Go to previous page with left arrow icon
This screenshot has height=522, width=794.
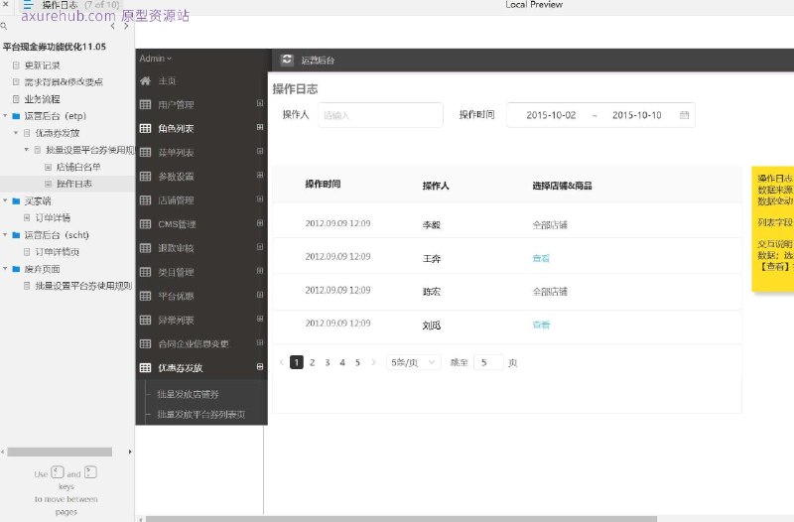pyautogui.click(x=112, y=26)
